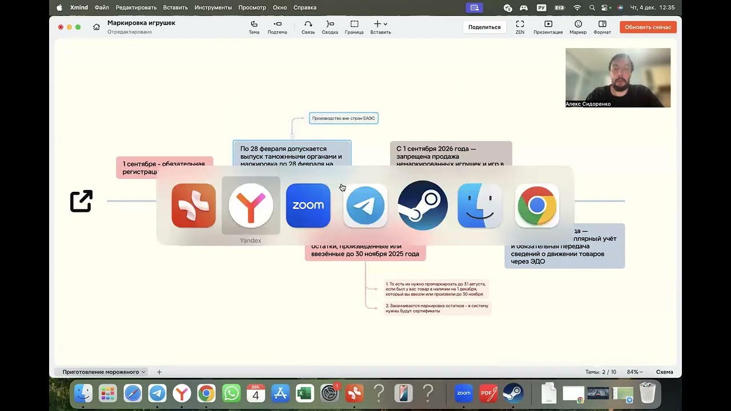
Task: Select the Производство вне стран ЕАЭС topic
Action: (344, 118)
